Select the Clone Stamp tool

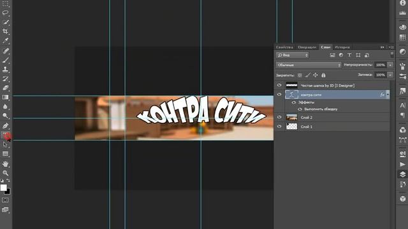(5, 69)
